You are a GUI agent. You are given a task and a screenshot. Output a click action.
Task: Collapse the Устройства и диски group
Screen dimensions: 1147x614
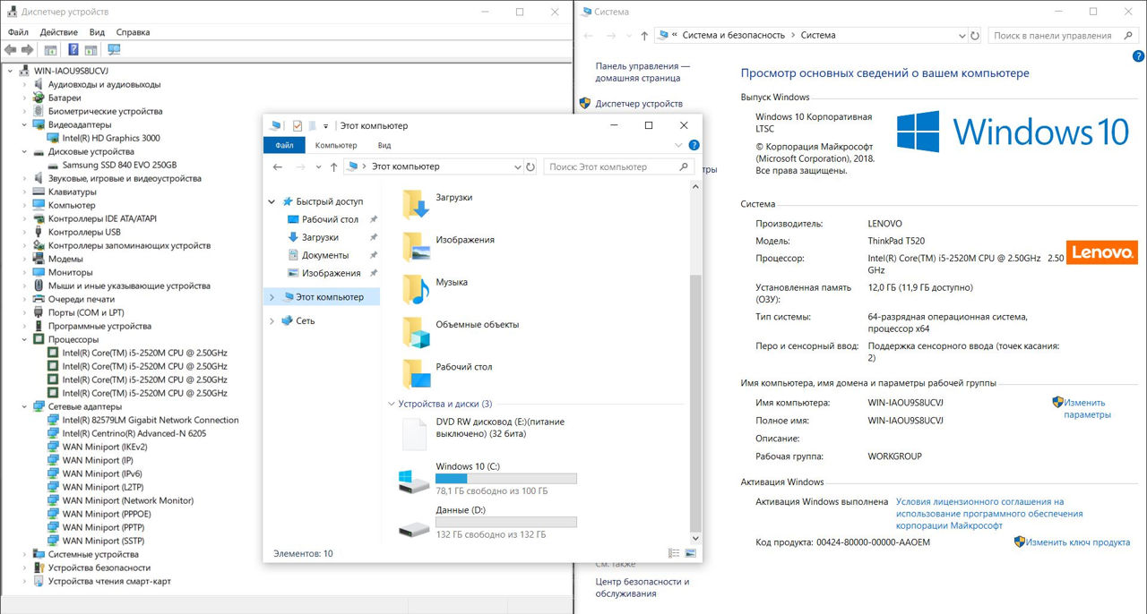392,404
